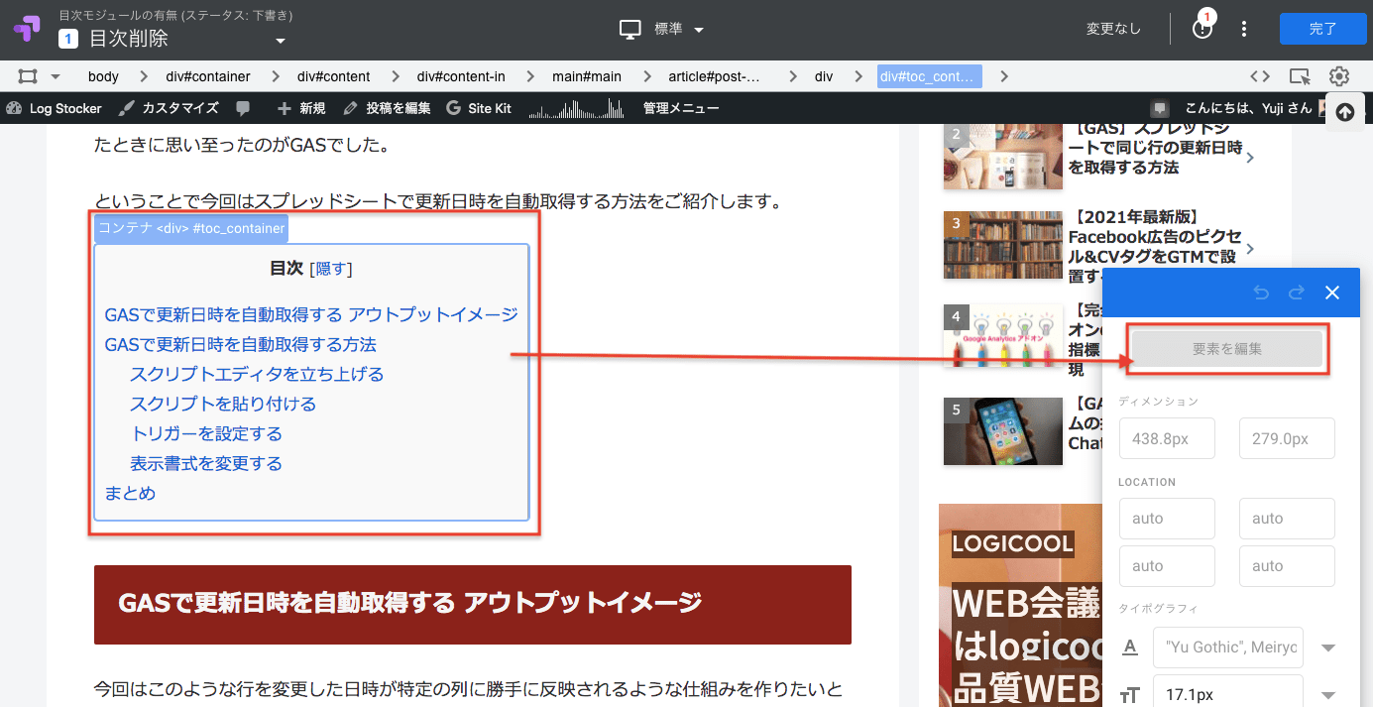Redo the change in editor panel

pyautogui.click(x=1297, y=293)
